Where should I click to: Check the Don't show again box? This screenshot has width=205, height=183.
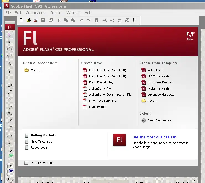pos(26,163)
